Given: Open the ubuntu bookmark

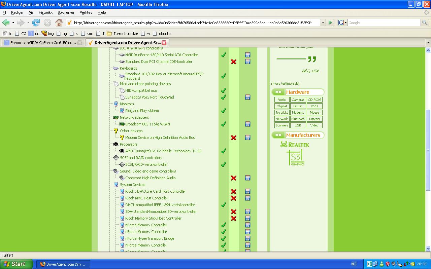Looking at the screenshot, I should (162, 34).
